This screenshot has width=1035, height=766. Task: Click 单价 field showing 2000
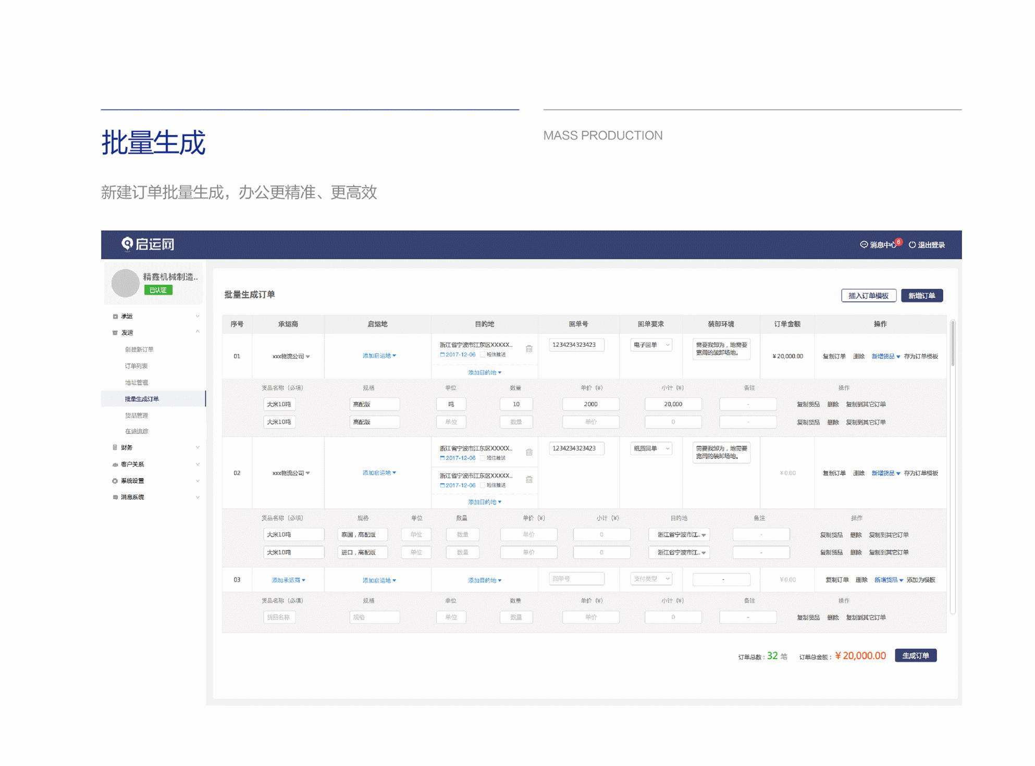point(590,405)
